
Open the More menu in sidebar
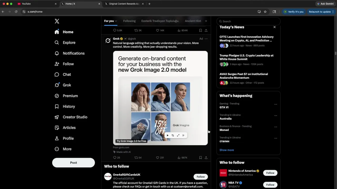point(63,149)
